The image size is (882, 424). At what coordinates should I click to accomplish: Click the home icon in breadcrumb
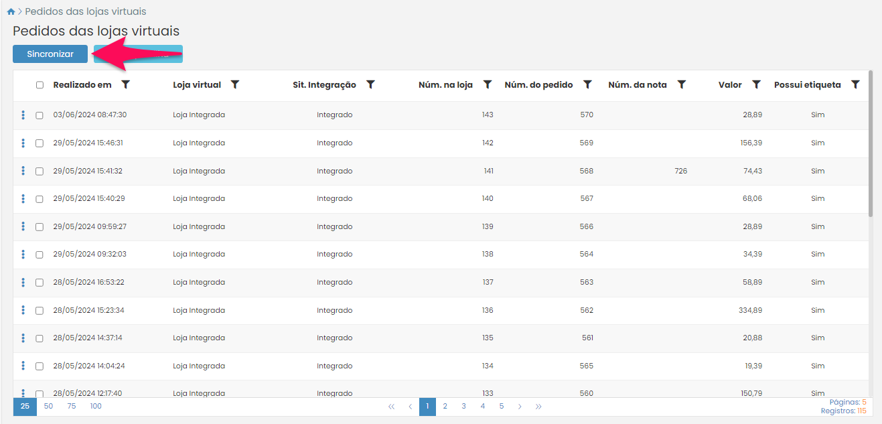pos(11,11)
